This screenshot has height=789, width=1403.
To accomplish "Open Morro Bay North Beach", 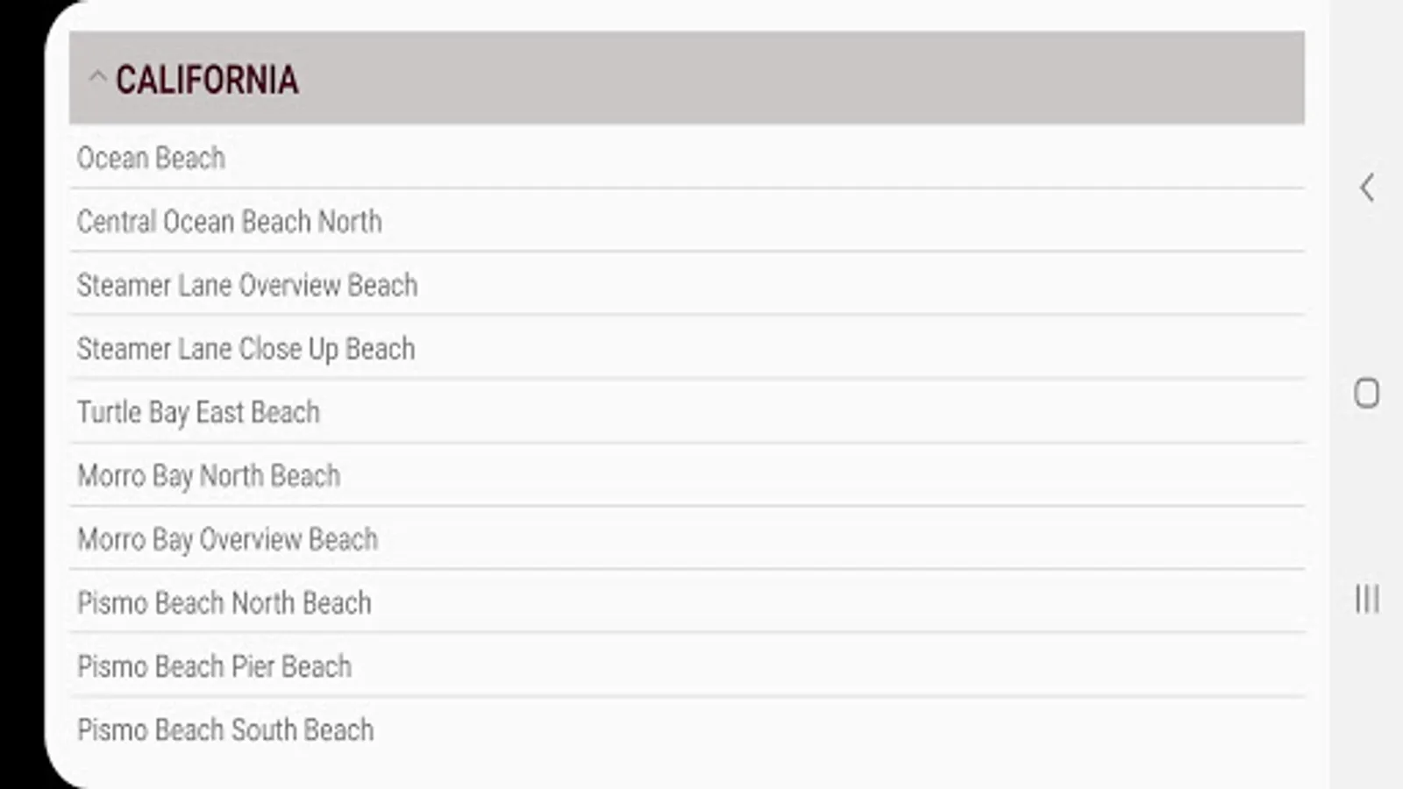I will pos(209,476).
